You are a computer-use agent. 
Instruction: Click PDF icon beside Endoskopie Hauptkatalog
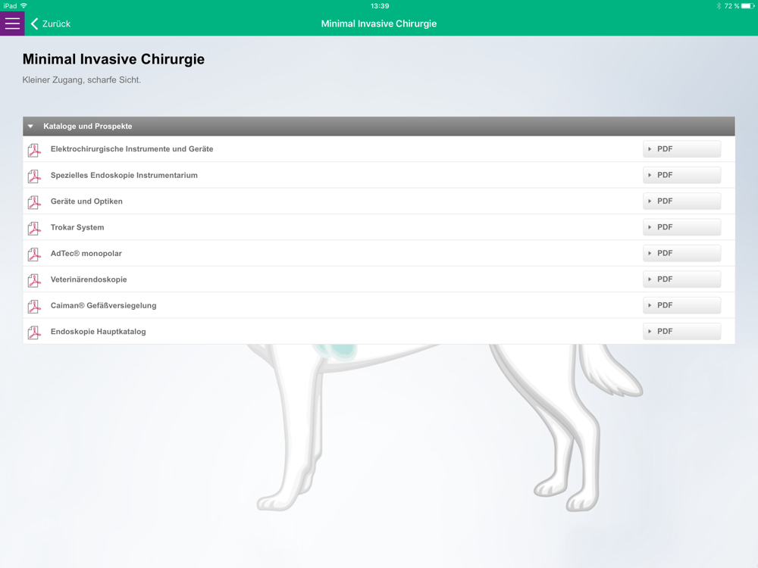click(x=34, y=332)
